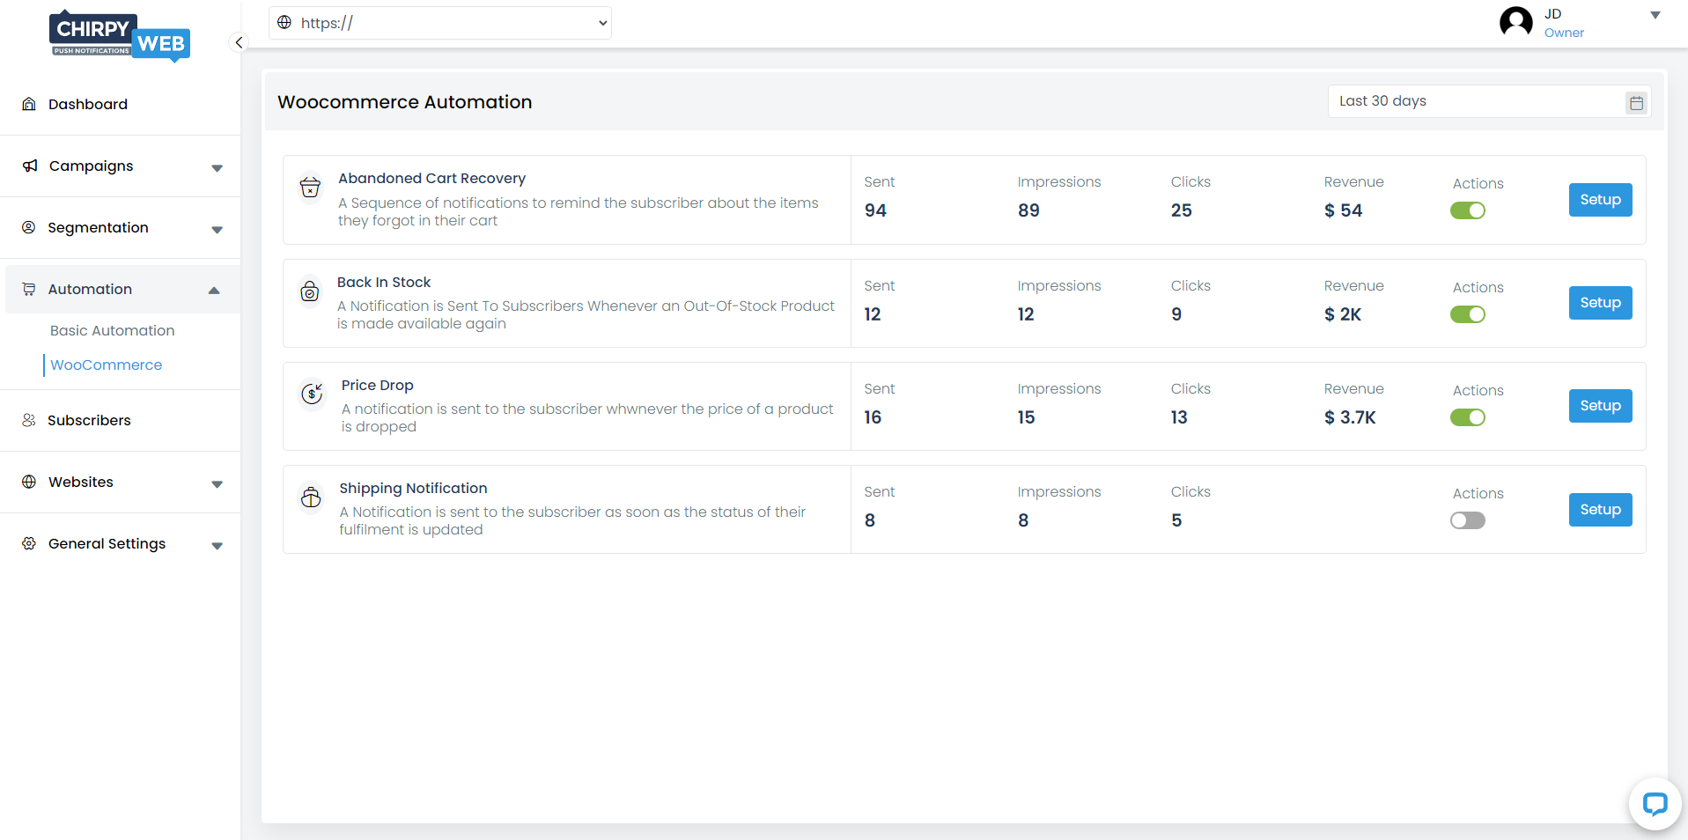The width and height of the screenshot is (1688, 840).
Task: Open the Last 30 days date range picker
Action: pos(1489,101)
